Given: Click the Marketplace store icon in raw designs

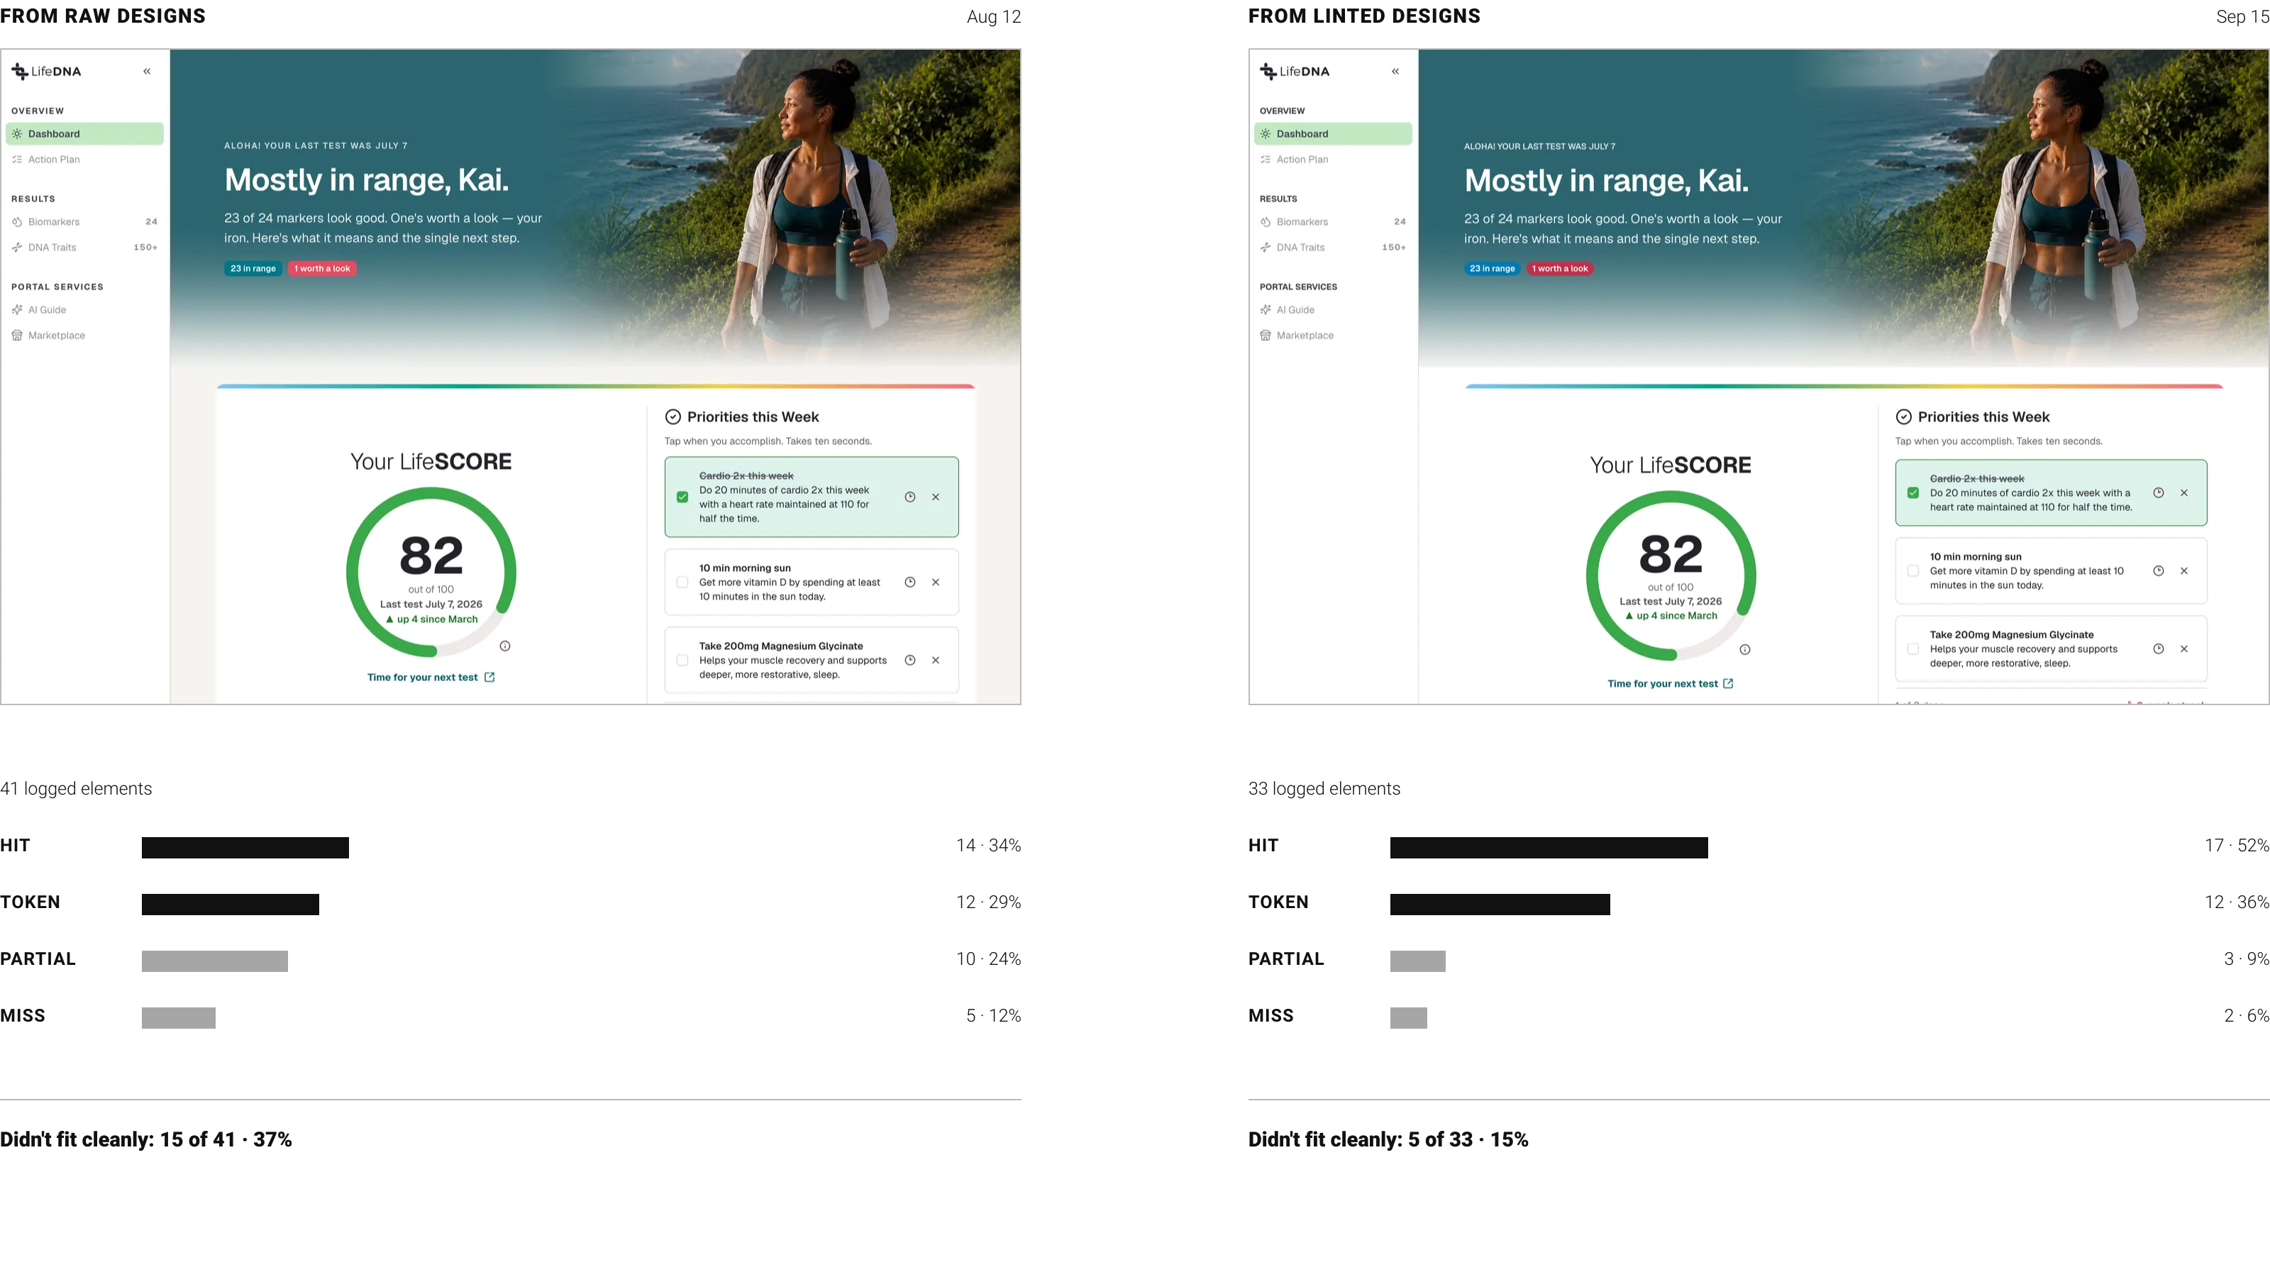Looking at the screenshot, I should click(17, 336).
